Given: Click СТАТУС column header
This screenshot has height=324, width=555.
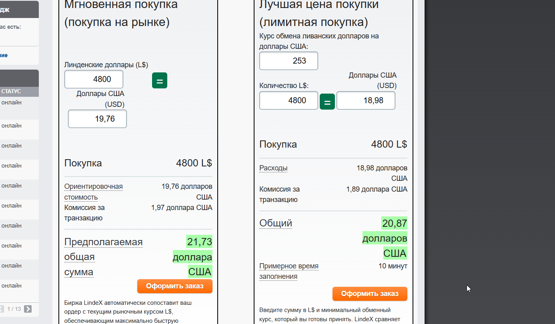Looking at the screenshot, I should pos(11,91).
